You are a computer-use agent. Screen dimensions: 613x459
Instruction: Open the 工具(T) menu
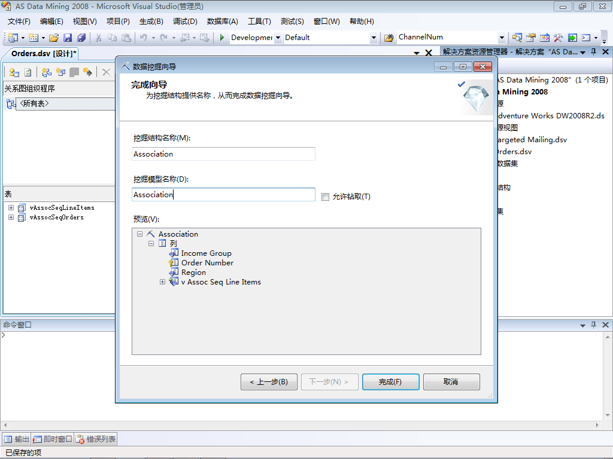coord(259,22)
